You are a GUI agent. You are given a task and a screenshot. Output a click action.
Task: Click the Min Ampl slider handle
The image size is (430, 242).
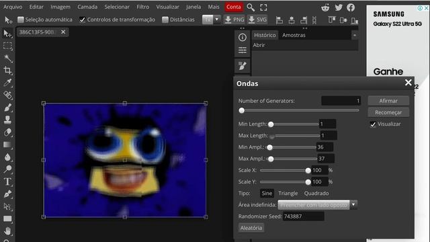pyautogui.click(x=270, y=147)
